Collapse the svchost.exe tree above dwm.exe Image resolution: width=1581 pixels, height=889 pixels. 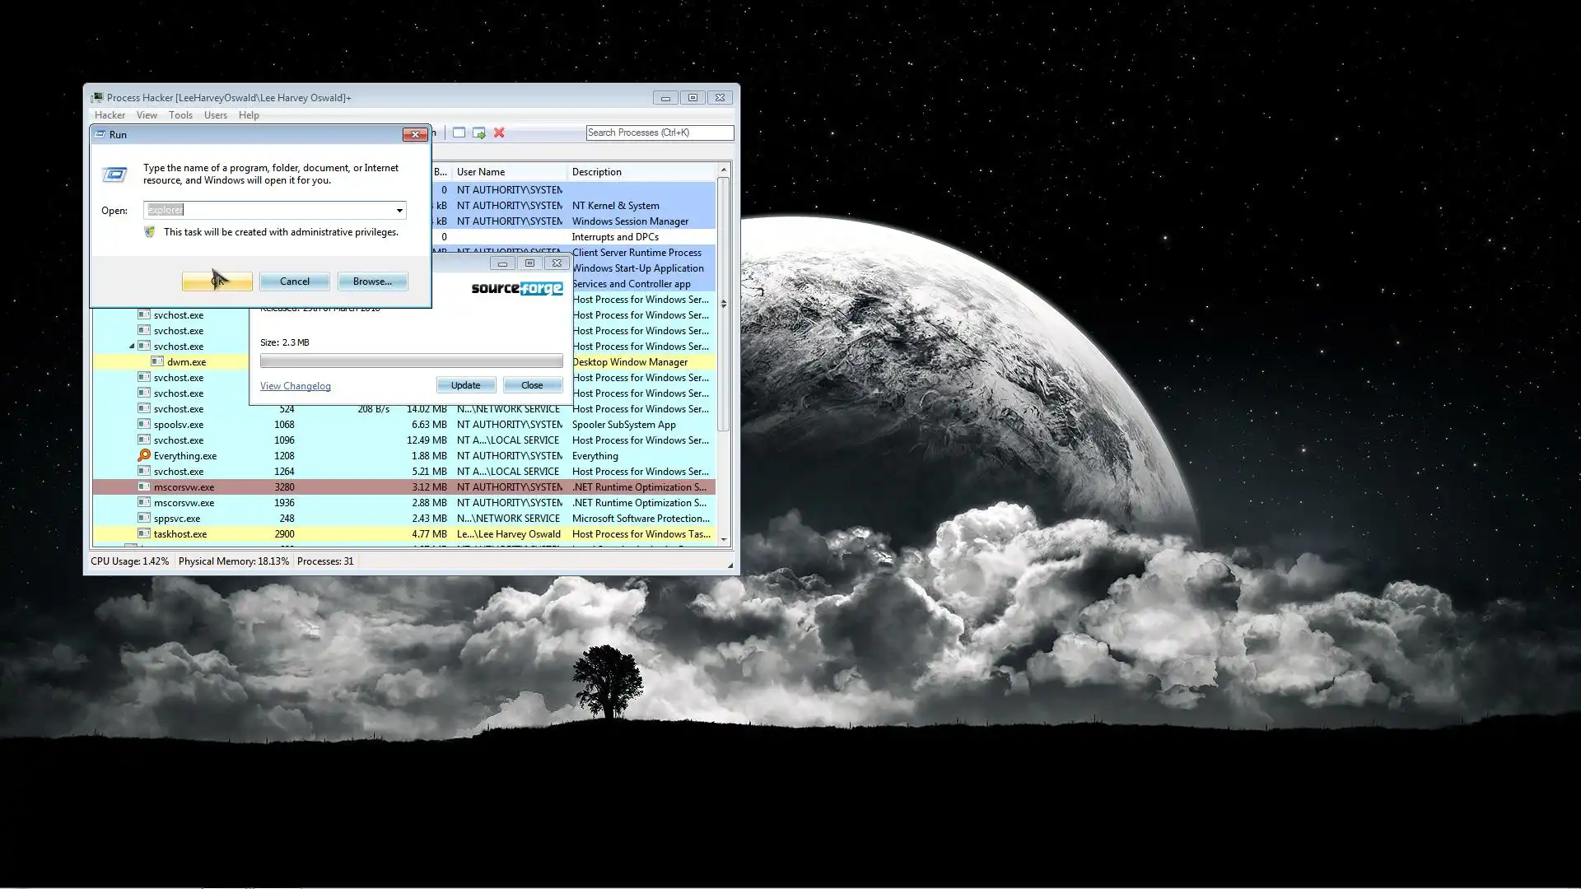(132, 347)
